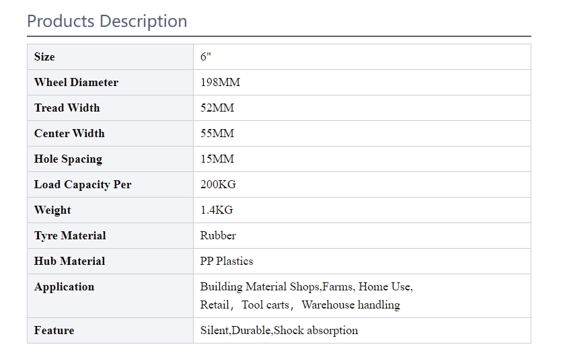Select the Load Capacity Per label

pos(83,185)
